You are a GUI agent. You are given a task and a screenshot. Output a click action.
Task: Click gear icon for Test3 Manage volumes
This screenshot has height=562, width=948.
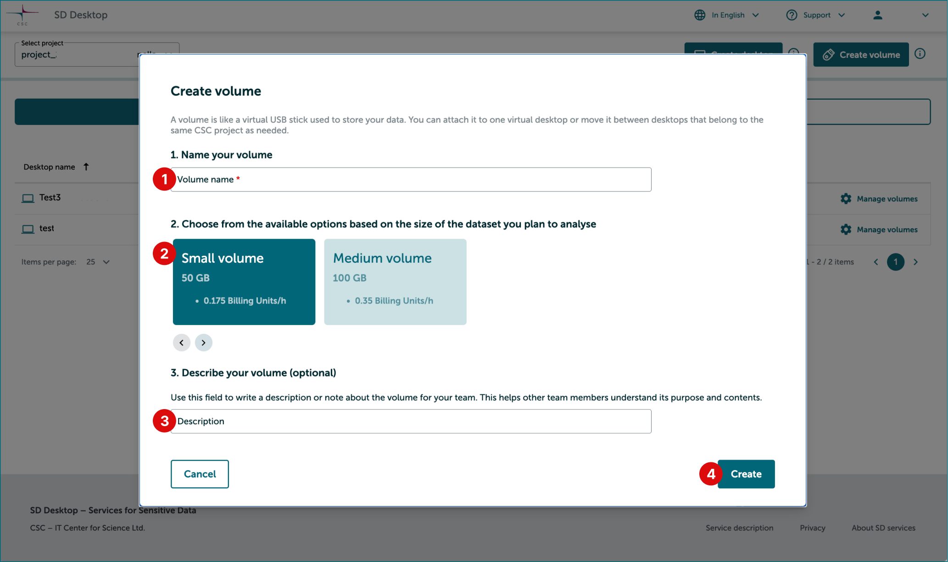846,199
